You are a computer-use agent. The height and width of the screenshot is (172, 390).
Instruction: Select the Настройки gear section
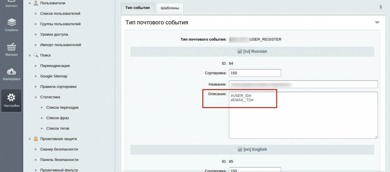pyautogui.click(x=11, y=100)
